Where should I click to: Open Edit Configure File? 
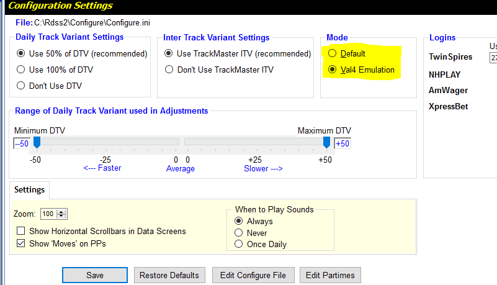(x=253, y=275)
